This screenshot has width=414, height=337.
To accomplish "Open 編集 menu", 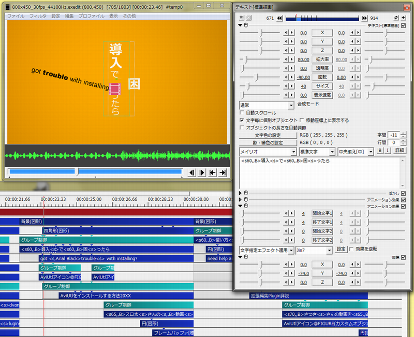I will (x=69, y=16).
